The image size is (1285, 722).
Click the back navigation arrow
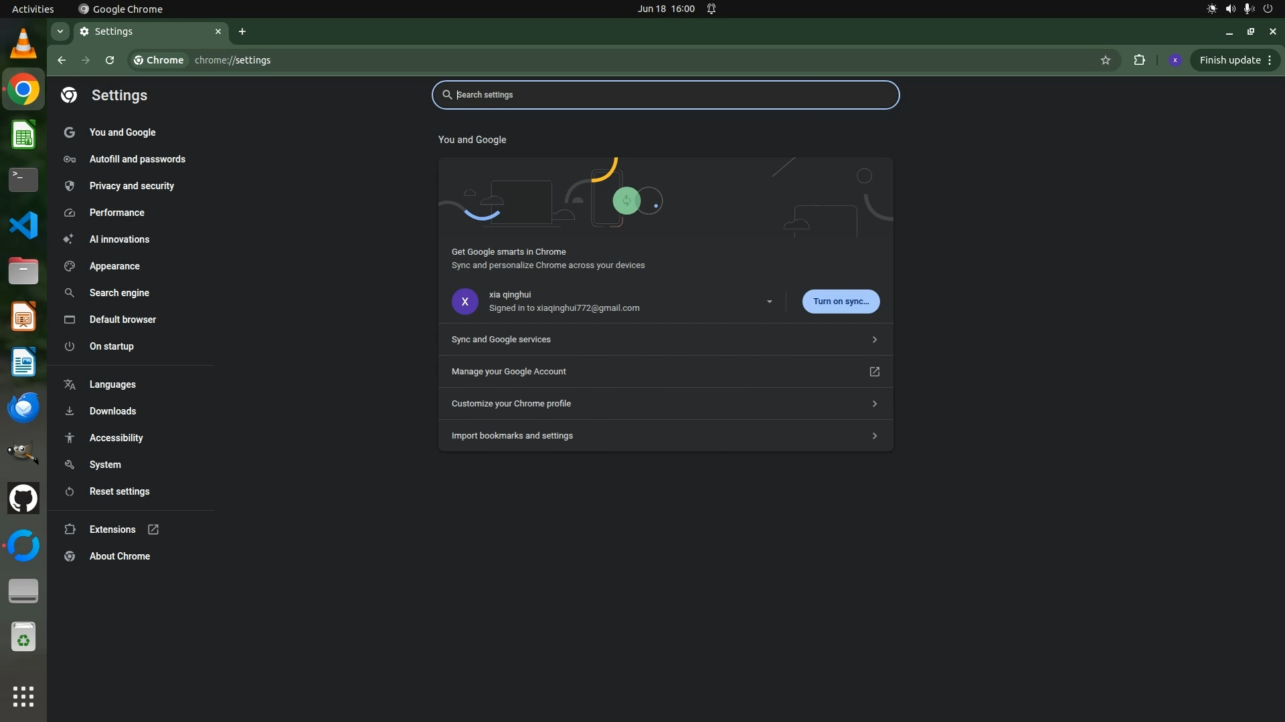point(62,60)
